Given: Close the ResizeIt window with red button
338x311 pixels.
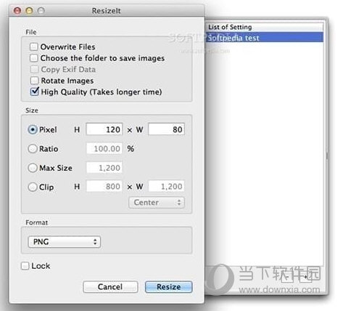Looking at the screenshot, I should pyautogui.click(x=17, y=10).
